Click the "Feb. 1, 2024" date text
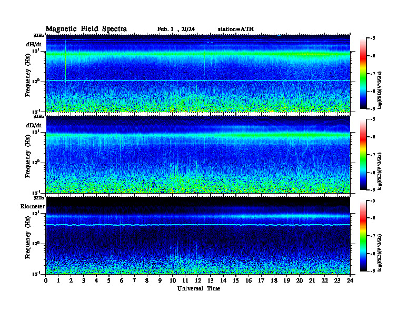 [176, 29]
